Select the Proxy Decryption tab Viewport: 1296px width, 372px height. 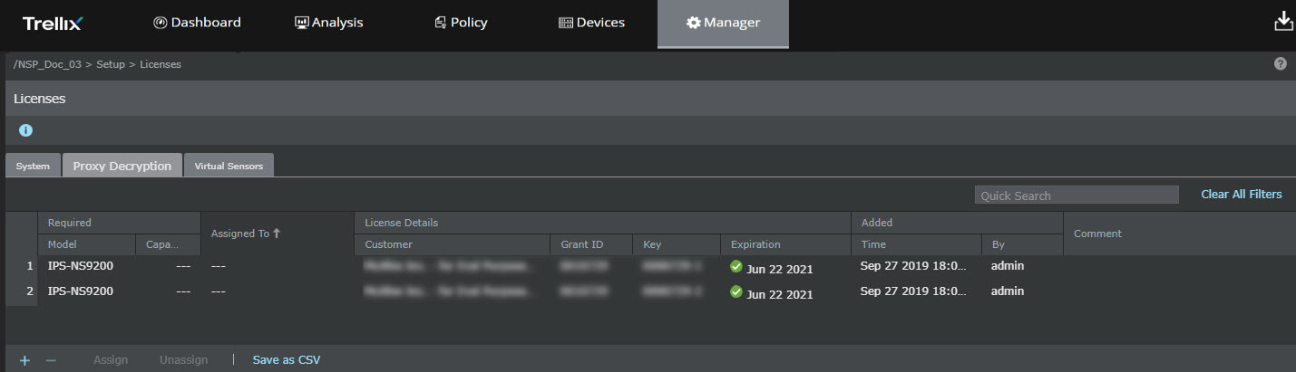pos(122,166)
